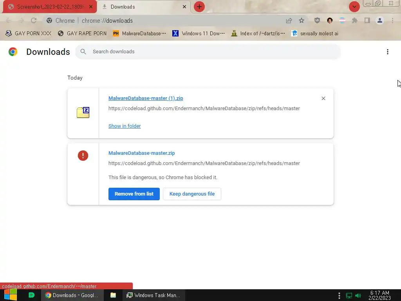The height and width of the screenshot is (301, 401).
Task: Click Keep dangerous file button
Action: click(x=192, y=194)
